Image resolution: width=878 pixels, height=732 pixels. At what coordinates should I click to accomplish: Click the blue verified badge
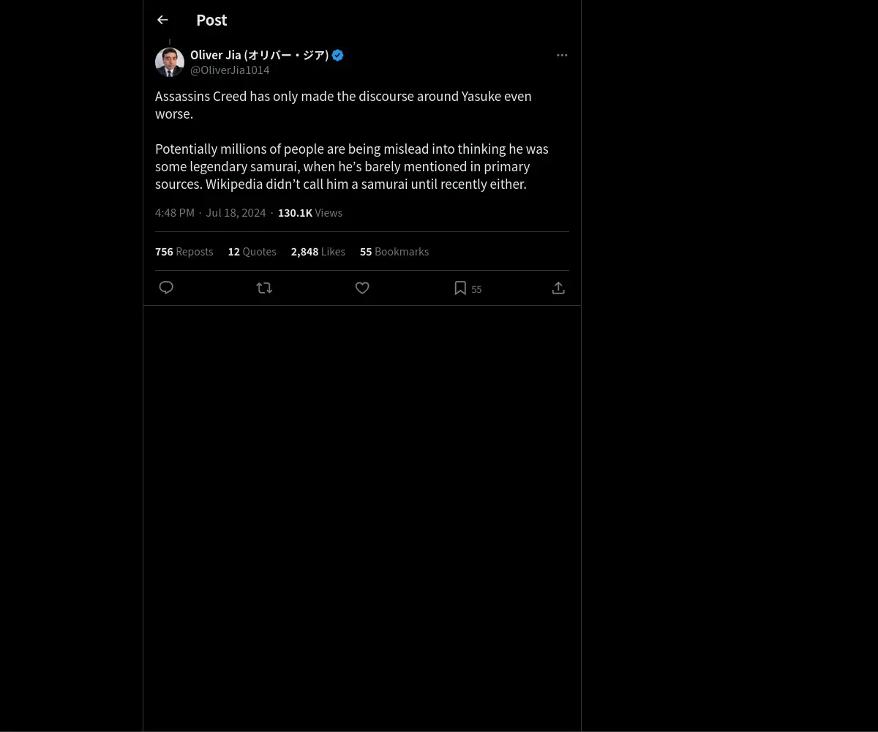(x=337, y=55)
